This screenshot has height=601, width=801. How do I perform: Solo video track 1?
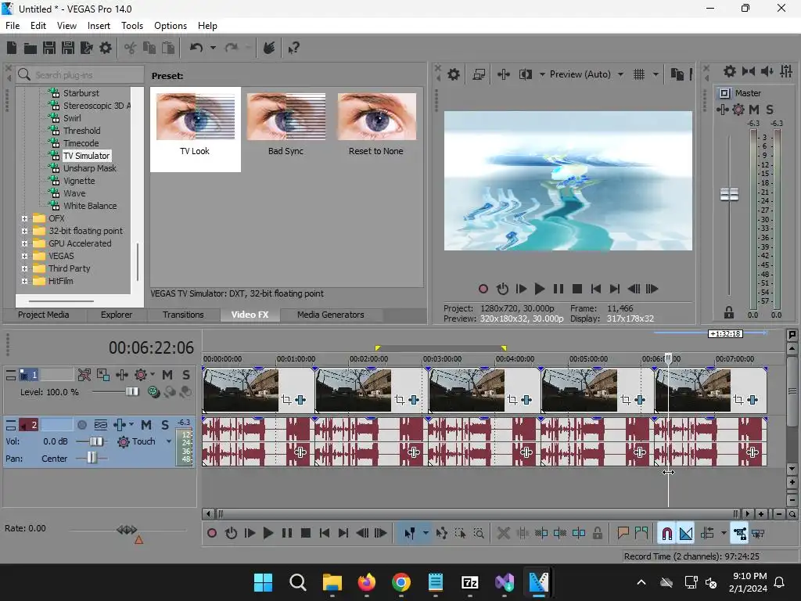coord(186,375)
